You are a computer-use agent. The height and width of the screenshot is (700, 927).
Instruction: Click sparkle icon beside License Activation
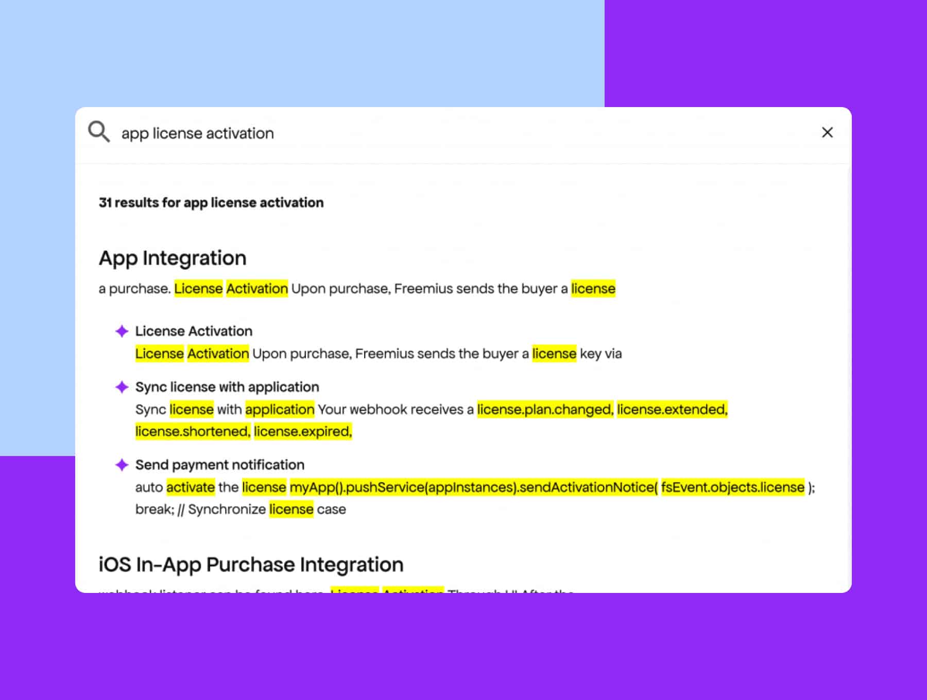[122, 331]
